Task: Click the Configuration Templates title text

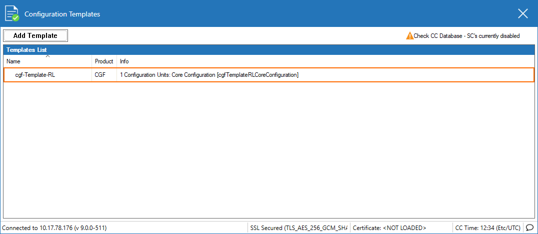Action: pyautogui.click(x=62, y=14)
